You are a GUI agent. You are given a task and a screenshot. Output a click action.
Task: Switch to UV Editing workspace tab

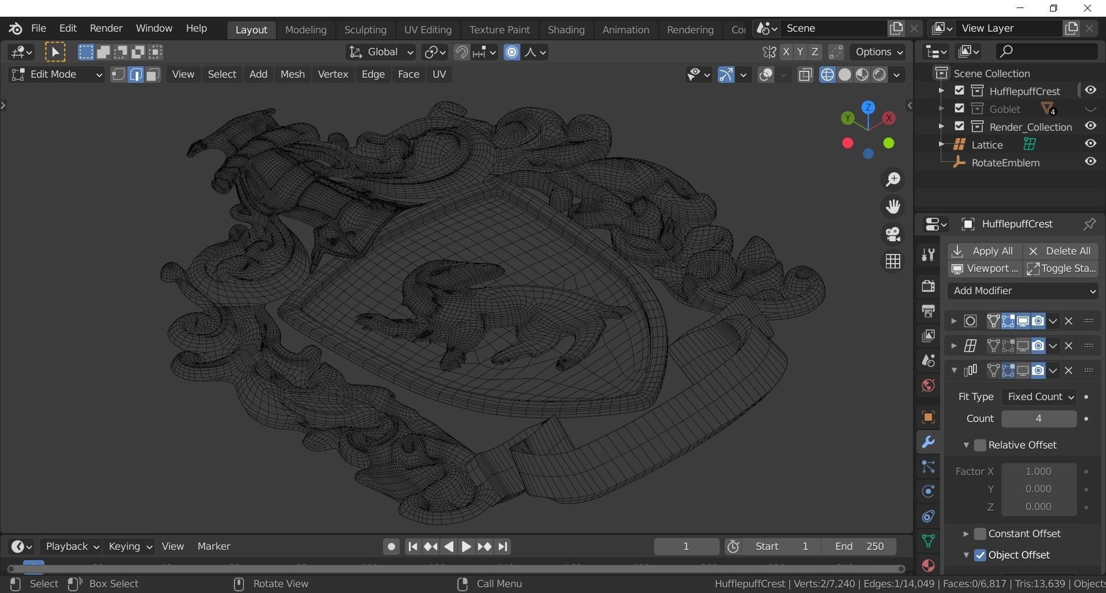click(x=427, y=30)
